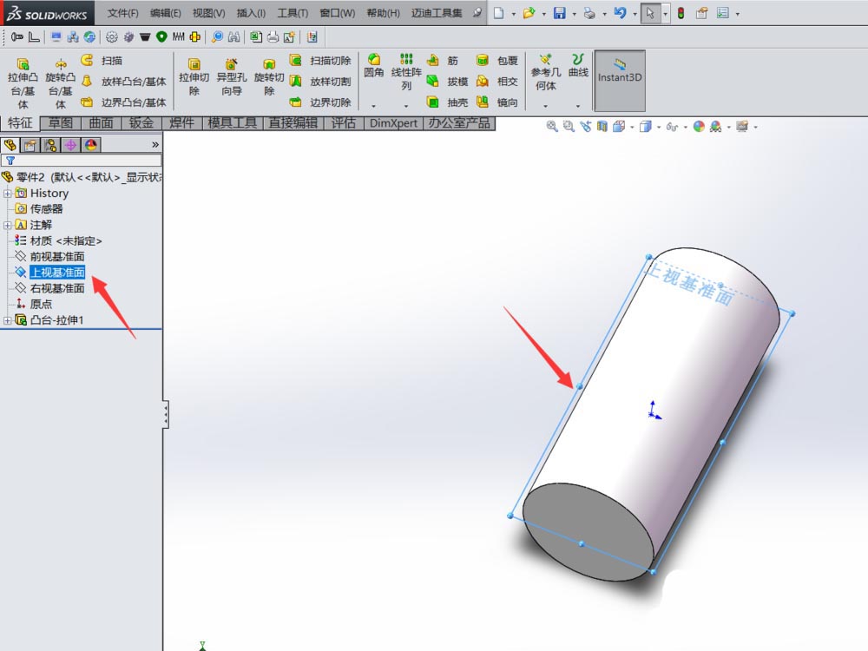Click the 线性阵列 linear pattern tool
The image size is (868, 651).
click(406, 72)
